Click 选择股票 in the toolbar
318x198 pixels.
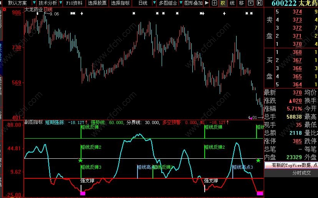click(x=97, y=3)
